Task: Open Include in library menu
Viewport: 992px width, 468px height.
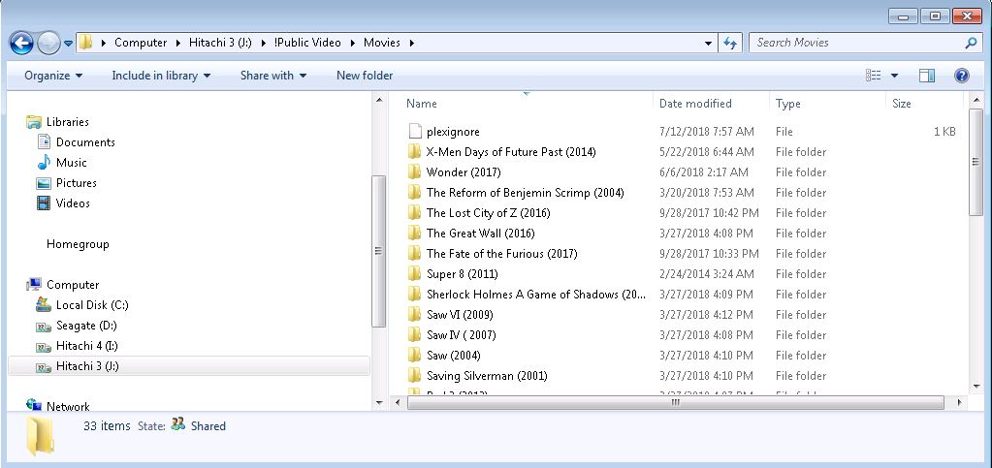Action: [x=161, y=76]
